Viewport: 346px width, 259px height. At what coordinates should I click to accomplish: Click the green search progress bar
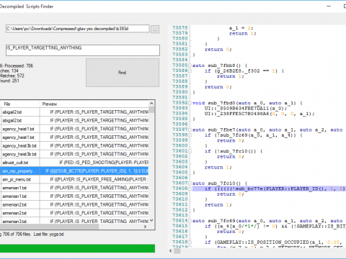point(77,248)
